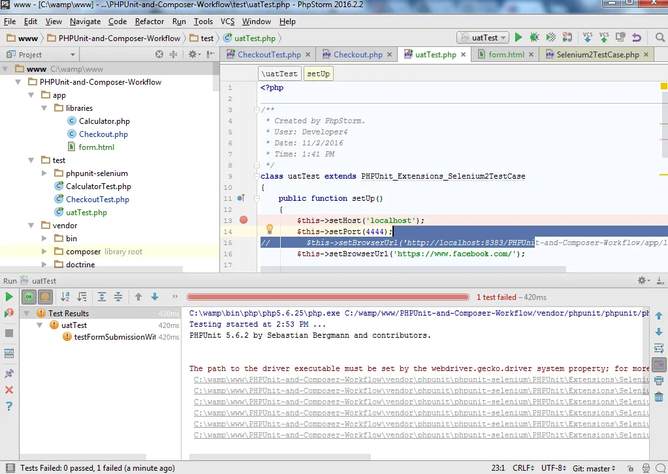Expand the phpunit-selenium folder

click(44, 173)
